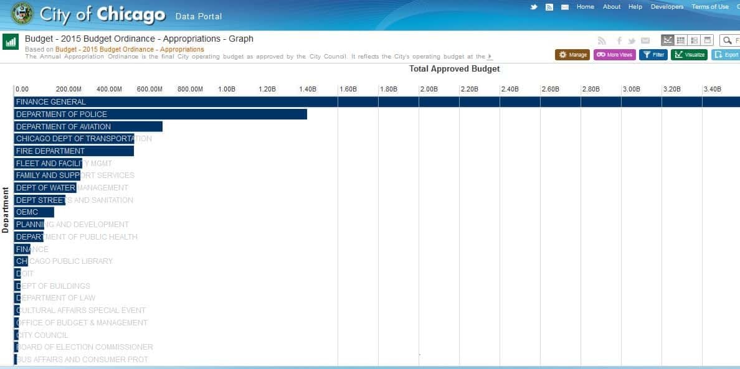Click the Manage button
The image size is (740, 369).
coord(572,55)
